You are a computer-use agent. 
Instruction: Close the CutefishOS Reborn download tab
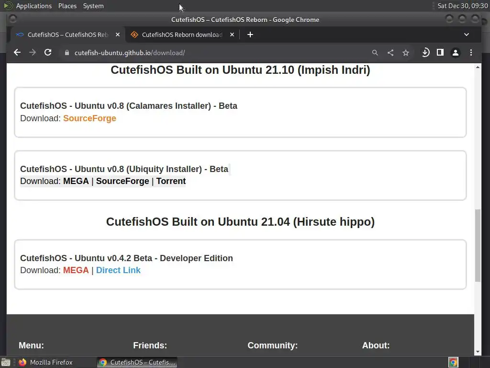[232, 34]
